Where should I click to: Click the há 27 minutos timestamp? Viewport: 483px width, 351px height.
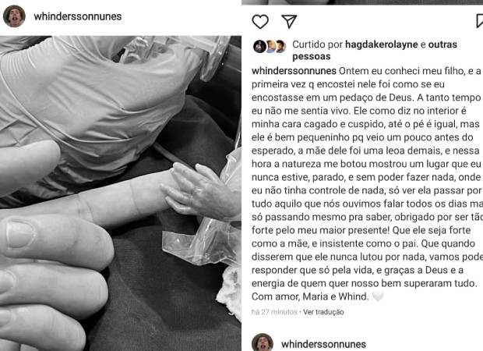point(274,312)
